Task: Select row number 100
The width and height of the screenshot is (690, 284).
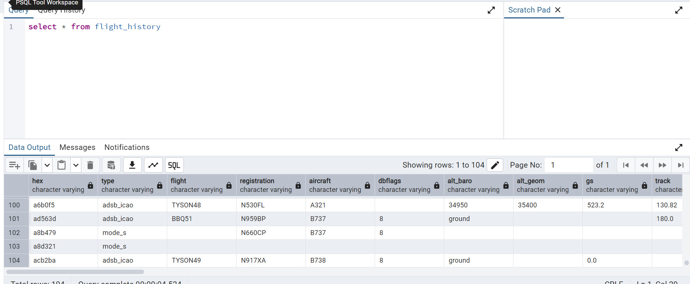Action: (17, 205)
